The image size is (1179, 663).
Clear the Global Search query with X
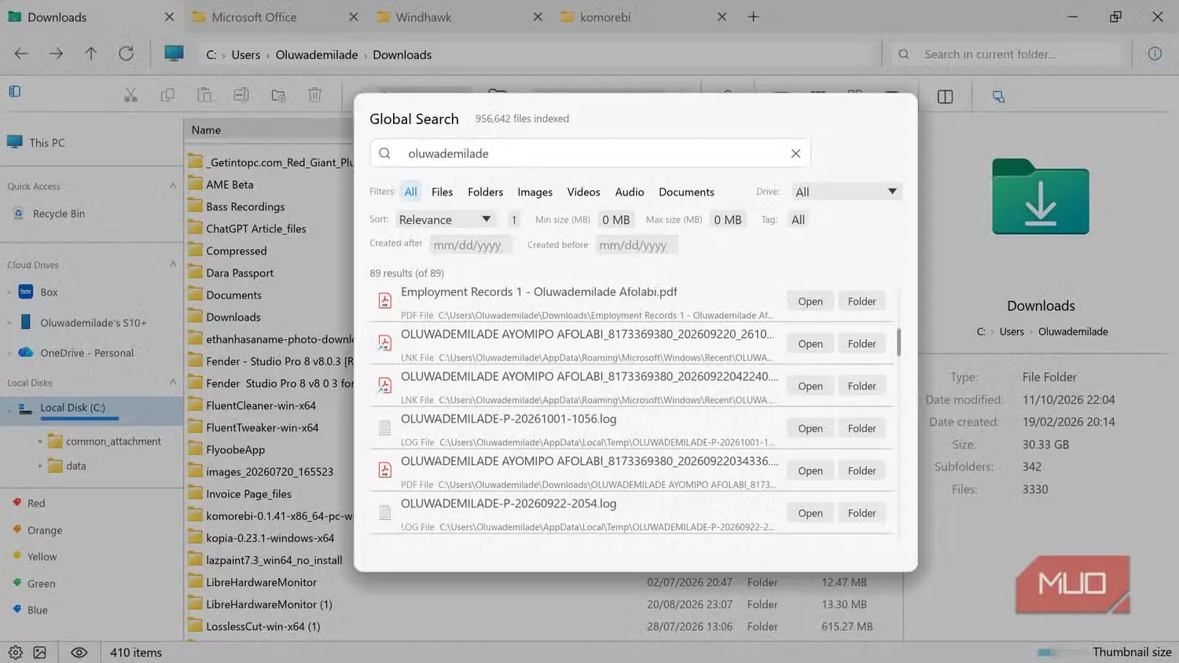coord(795,153)
